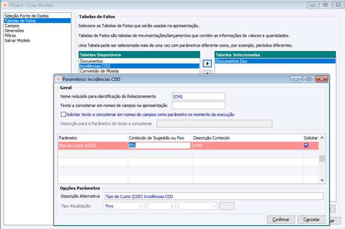Screen dimensions: 345x229
Task: Confirm parameters with Confirmar button
Action: click(x=281, y=219)
